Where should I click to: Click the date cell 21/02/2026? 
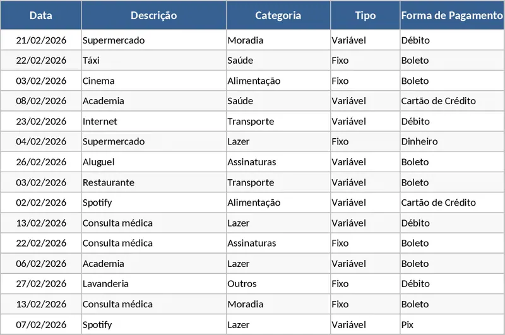tap(41, 40)
